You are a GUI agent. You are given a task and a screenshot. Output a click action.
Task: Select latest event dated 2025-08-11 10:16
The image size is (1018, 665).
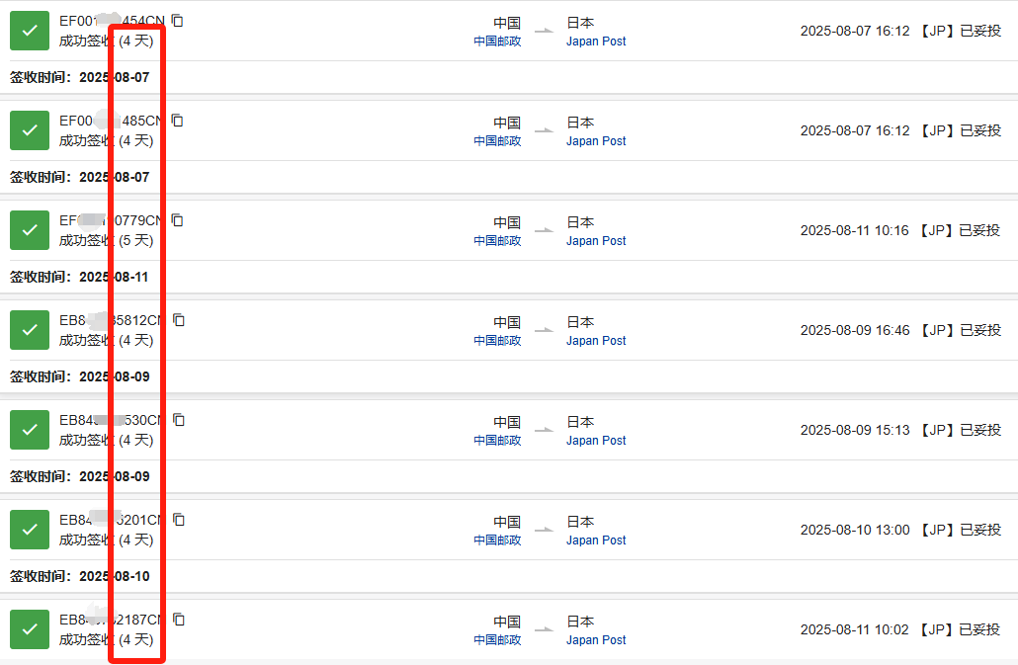(900, 230)
